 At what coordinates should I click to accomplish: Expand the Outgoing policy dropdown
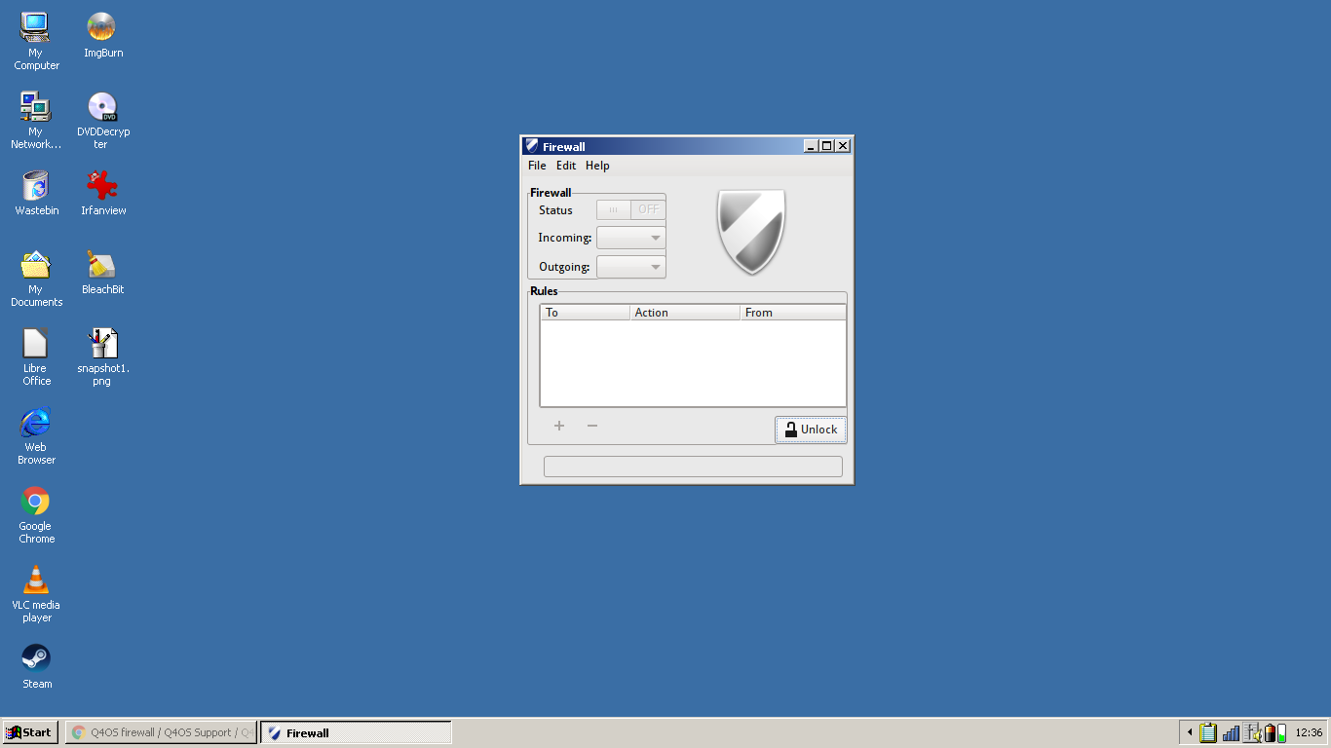point(630,267)
